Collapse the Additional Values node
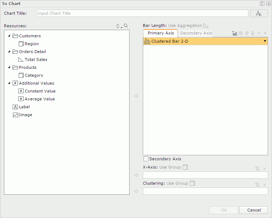 (x=9, y=83)
